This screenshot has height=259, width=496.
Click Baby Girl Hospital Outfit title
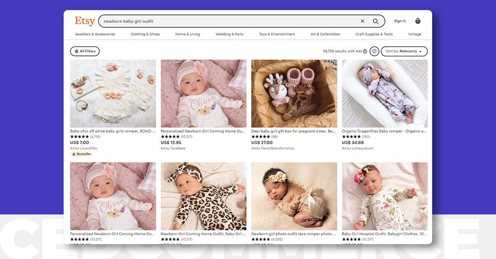384,234
